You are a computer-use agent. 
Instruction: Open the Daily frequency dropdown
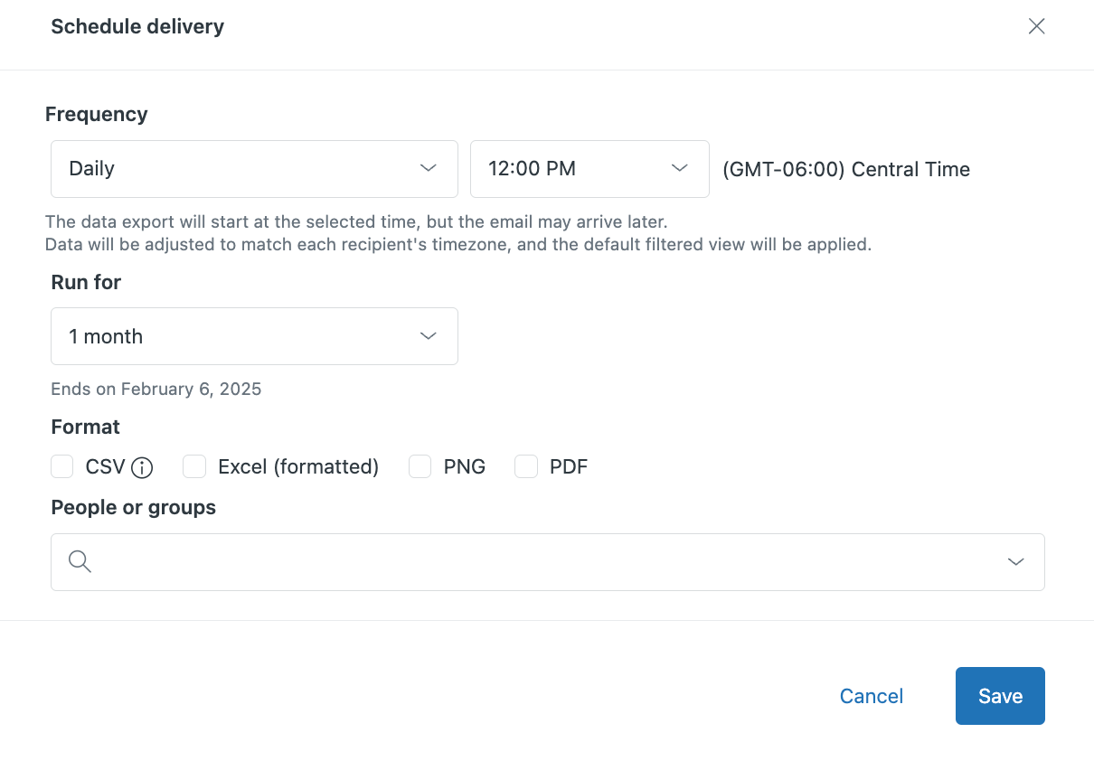[254, 169]
